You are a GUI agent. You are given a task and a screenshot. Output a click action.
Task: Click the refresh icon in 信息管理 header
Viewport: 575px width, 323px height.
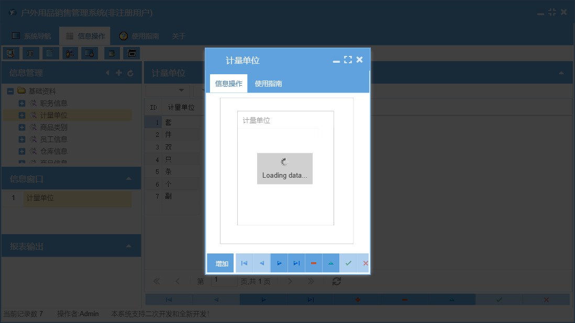(130, 73)
